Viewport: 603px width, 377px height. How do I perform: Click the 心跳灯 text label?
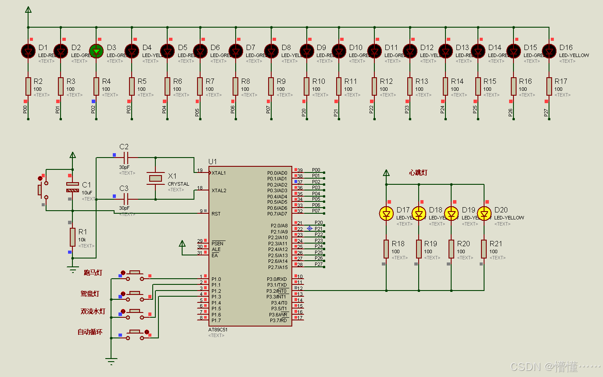click(418, 173)
